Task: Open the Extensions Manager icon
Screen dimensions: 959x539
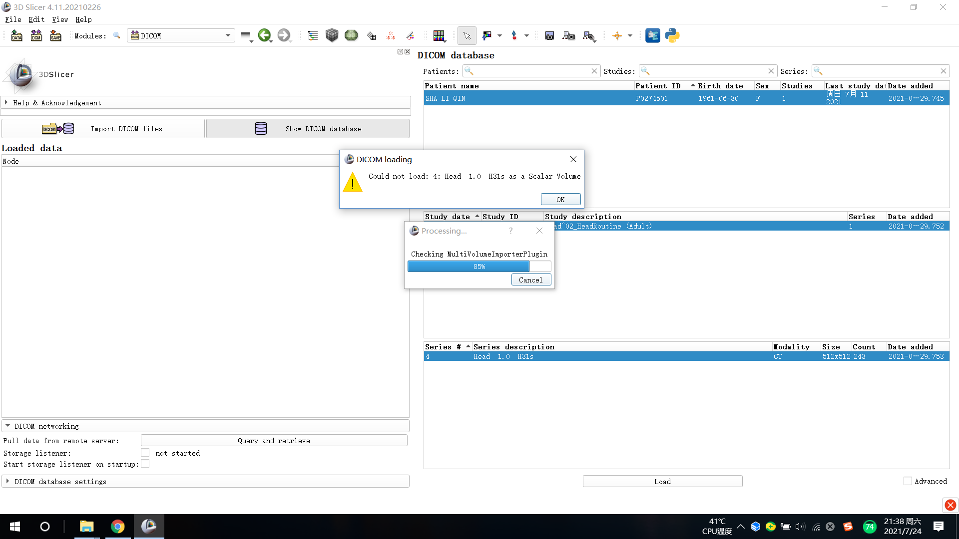Action: pos(652,35)
